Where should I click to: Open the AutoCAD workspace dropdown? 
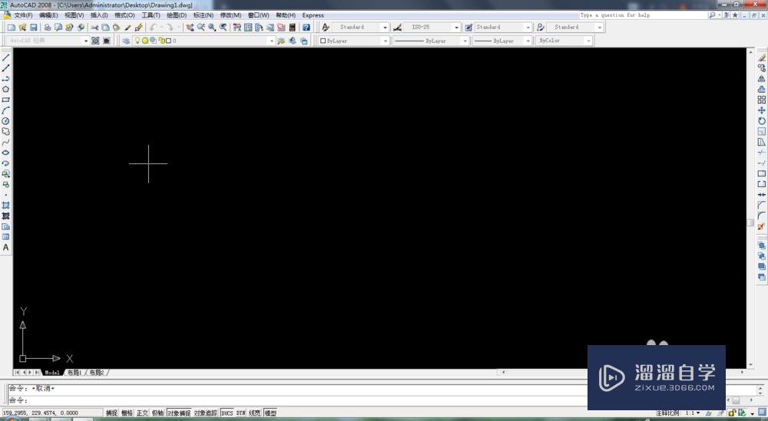[86, 41]
